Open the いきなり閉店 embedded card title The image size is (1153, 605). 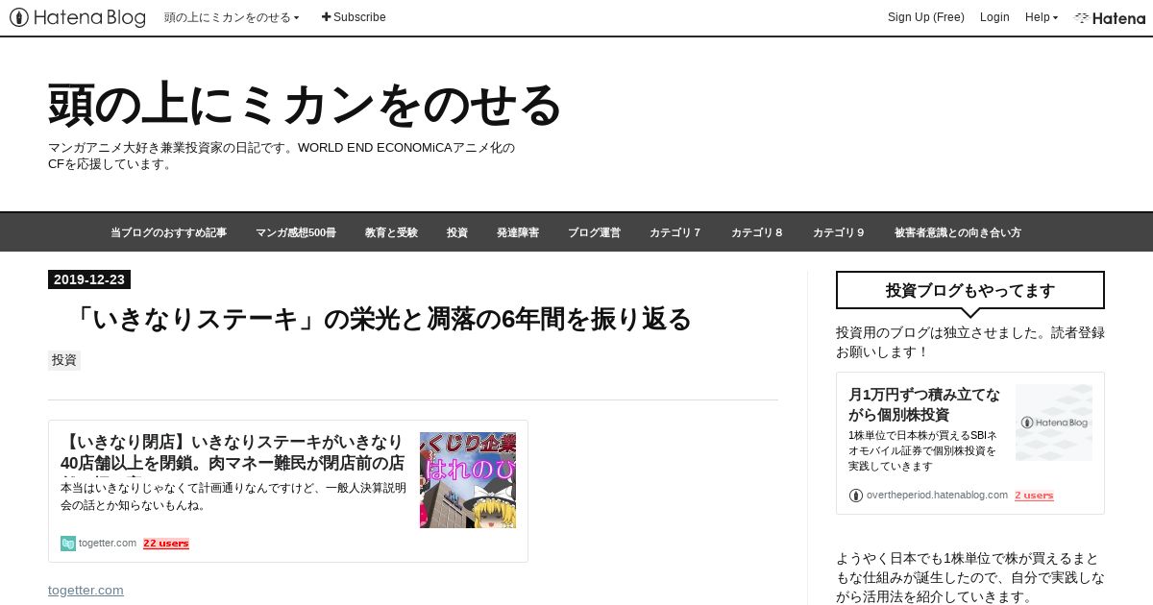(234, 452)
